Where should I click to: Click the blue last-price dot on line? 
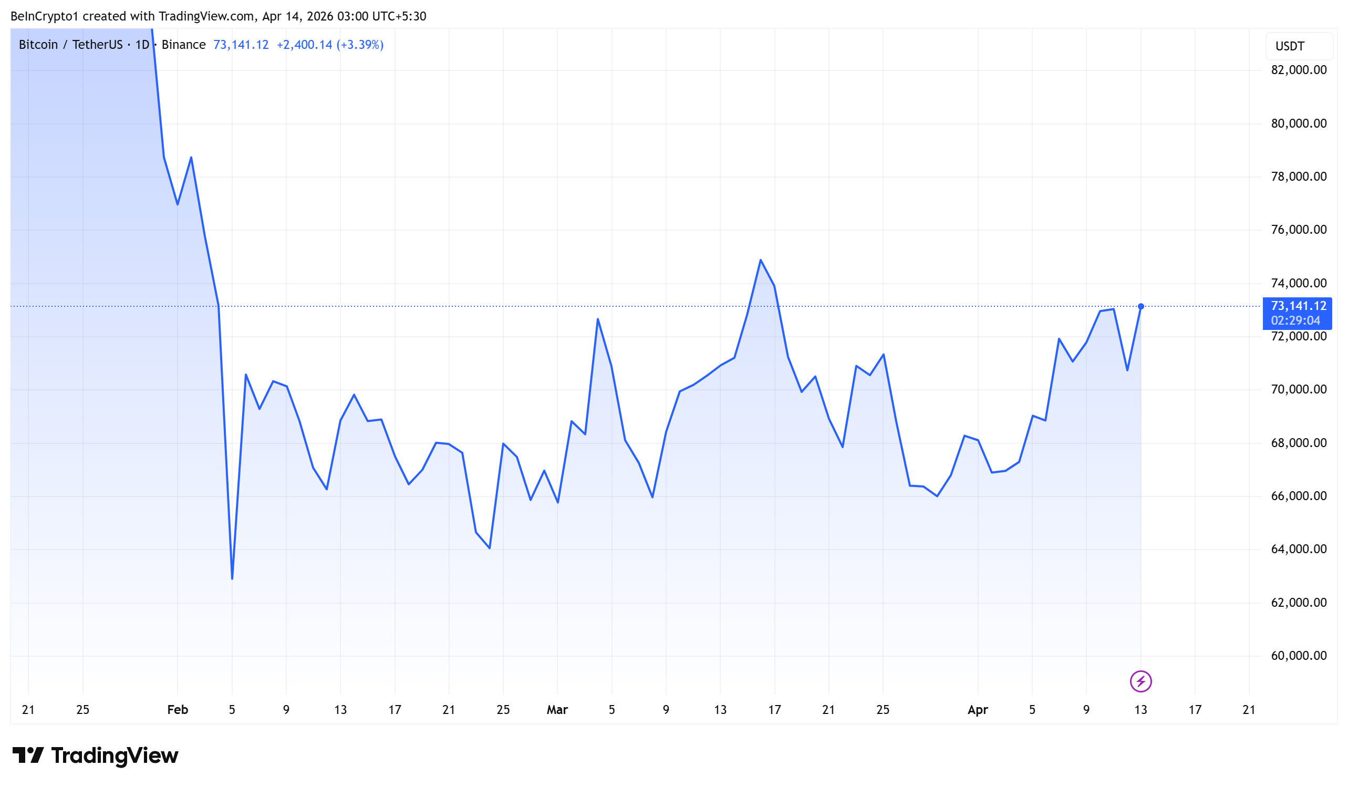point(1140,307)
